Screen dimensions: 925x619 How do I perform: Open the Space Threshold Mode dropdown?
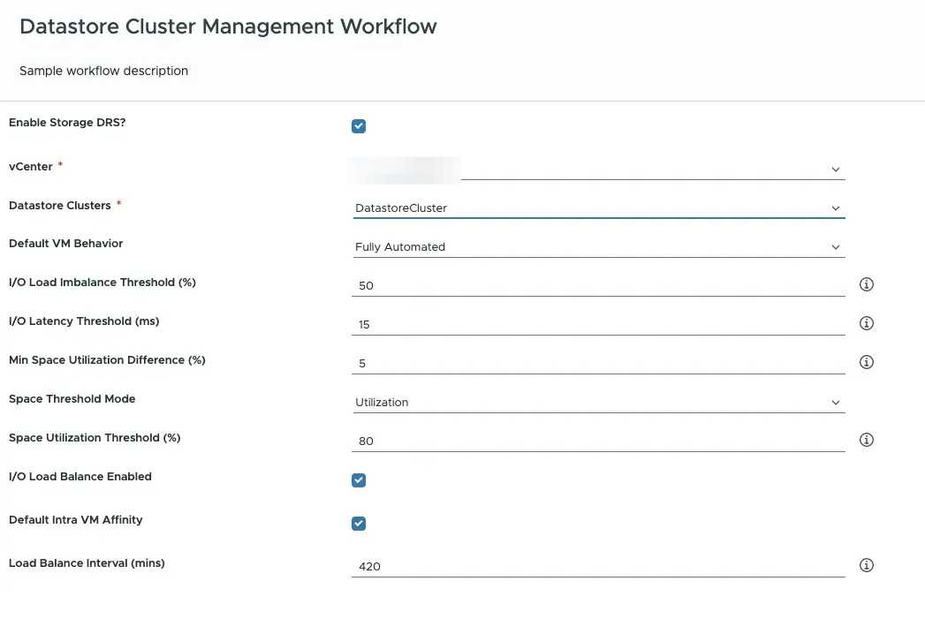point(599,403)
